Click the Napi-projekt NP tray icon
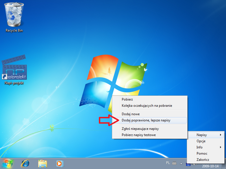226x169 pixels. coord(188,164)
